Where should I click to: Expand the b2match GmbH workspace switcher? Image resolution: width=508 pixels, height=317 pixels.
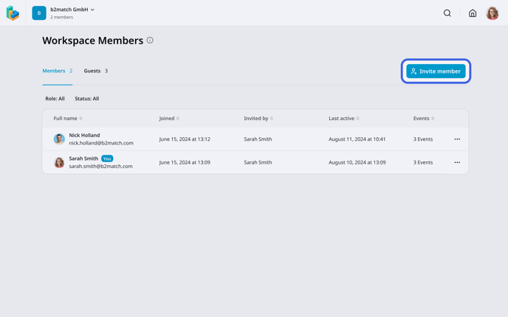click(x=72, y=10)
